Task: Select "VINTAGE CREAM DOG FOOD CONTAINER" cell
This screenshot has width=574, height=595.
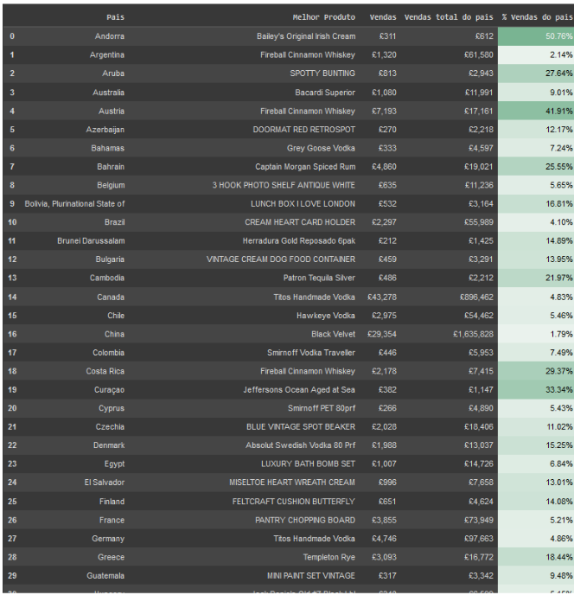Action: coord(281,259)
